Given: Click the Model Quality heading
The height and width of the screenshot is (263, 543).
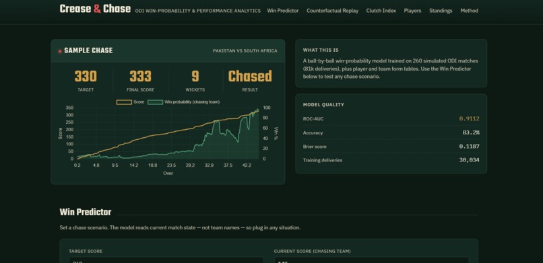Looking at the screenshot, I should tap(323, 105).
